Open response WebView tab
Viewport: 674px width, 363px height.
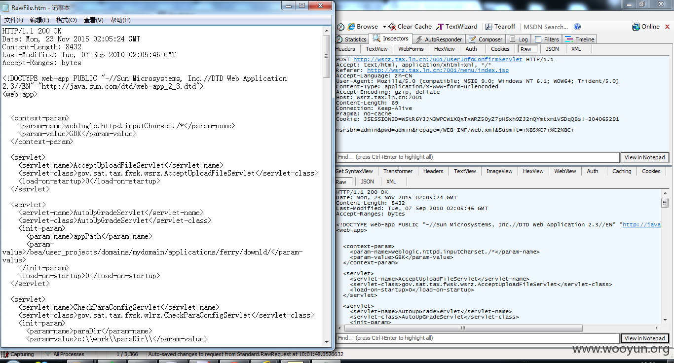pyautogui.click(x=565, y=171)
